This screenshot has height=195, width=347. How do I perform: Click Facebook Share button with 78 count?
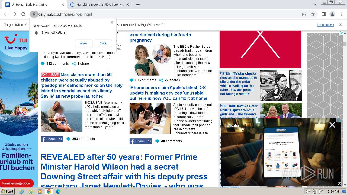coord(141,141)
